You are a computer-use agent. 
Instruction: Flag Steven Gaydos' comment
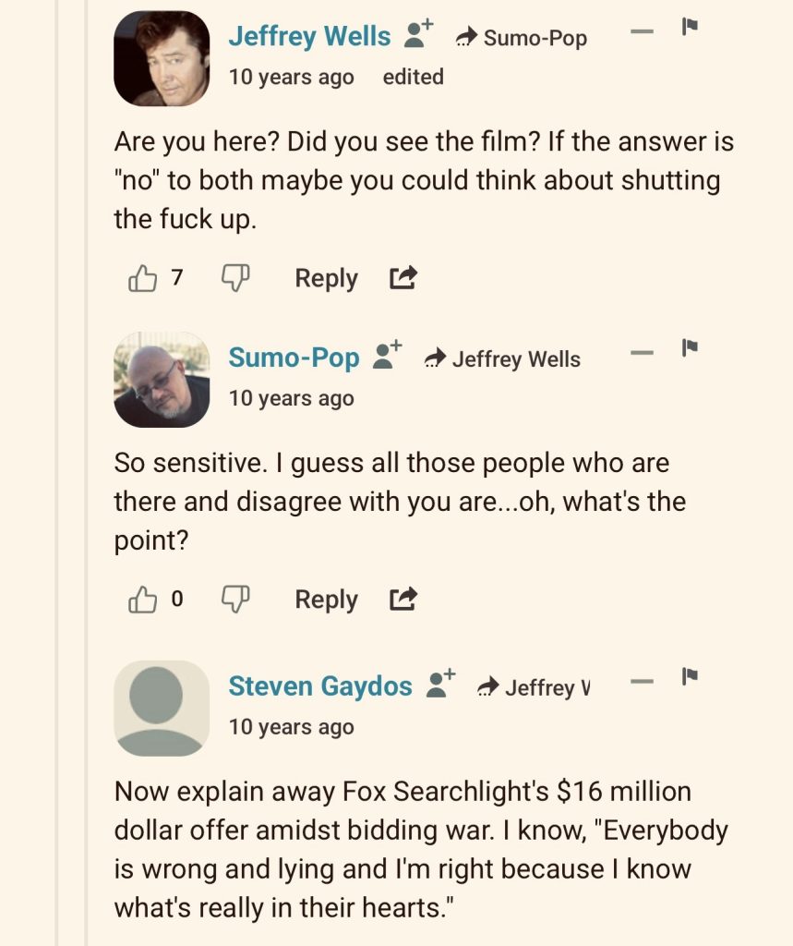689,677
